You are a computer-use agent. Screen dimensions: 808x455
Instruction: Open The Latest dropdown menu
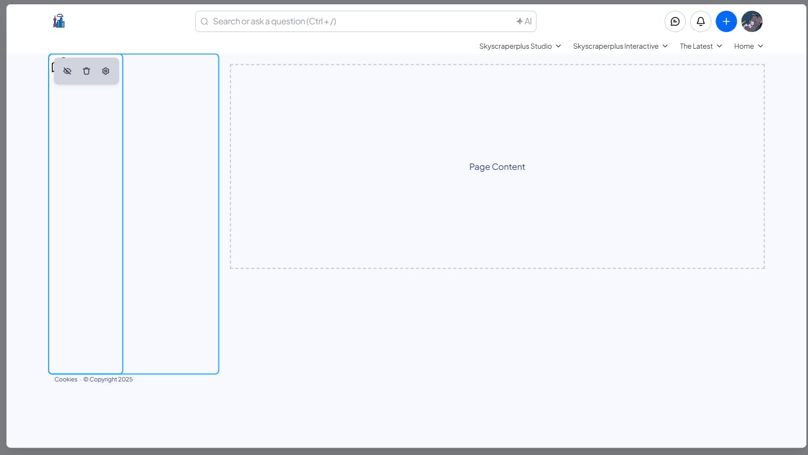coord(701,47)
